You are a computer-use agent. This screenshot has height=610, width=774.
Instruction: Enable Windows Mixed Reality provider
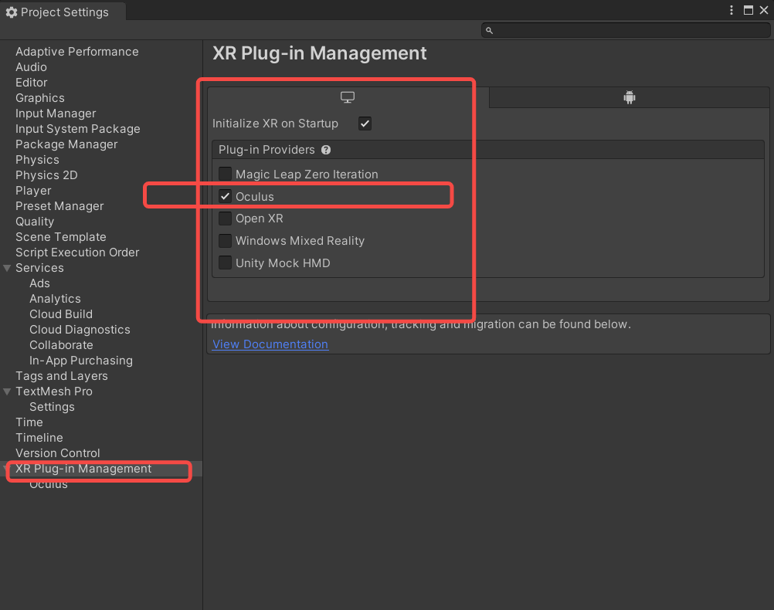[x=225, y=241]
